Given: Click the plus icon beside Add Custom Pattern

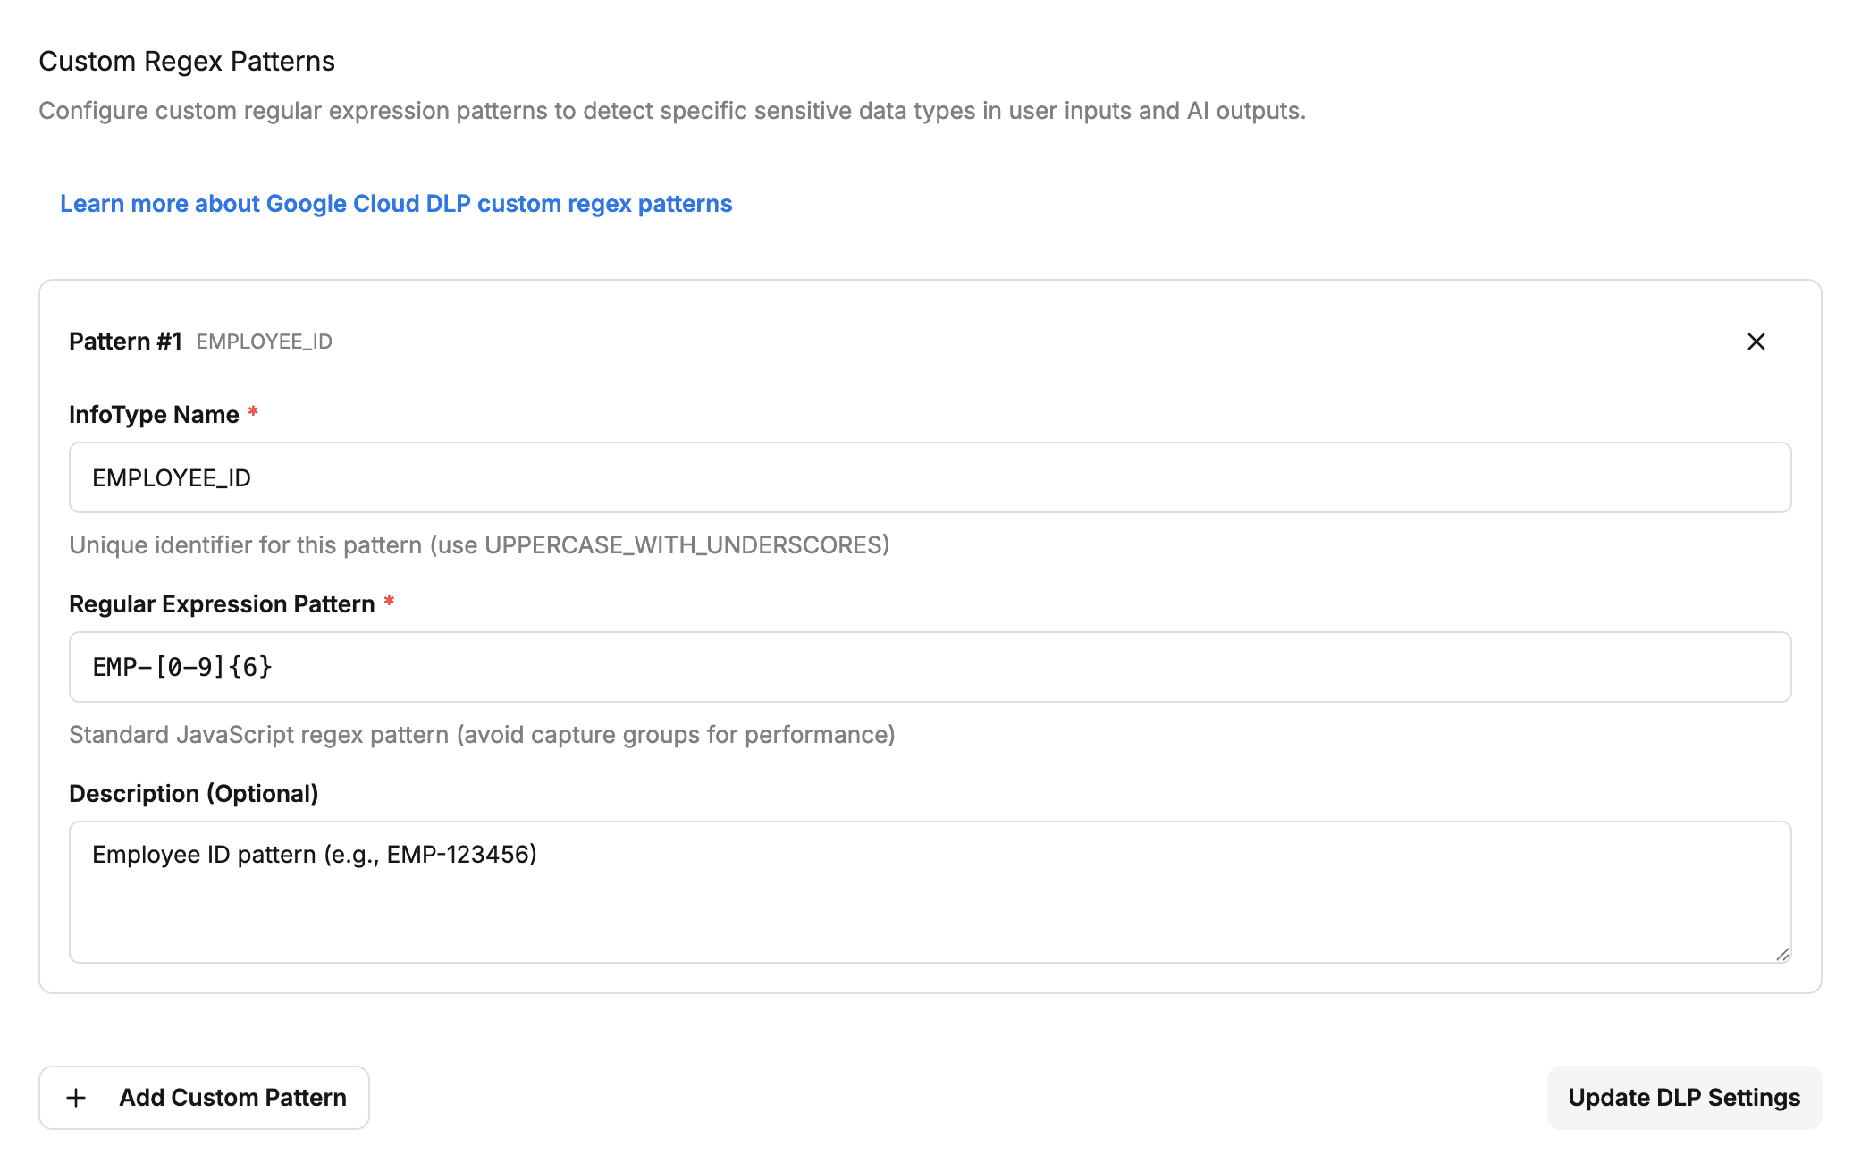Looking at the screenshot, I should 78,1098.
